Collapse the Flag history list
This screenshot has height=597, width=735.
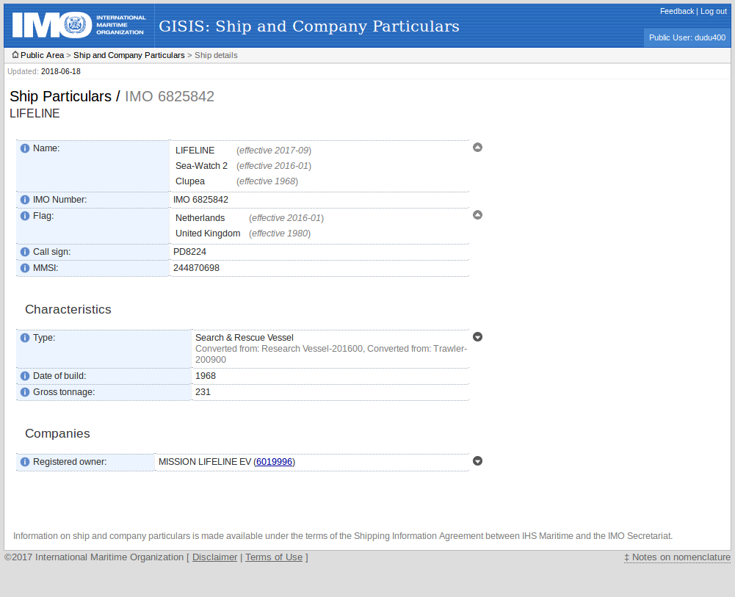tap(477, 215)
